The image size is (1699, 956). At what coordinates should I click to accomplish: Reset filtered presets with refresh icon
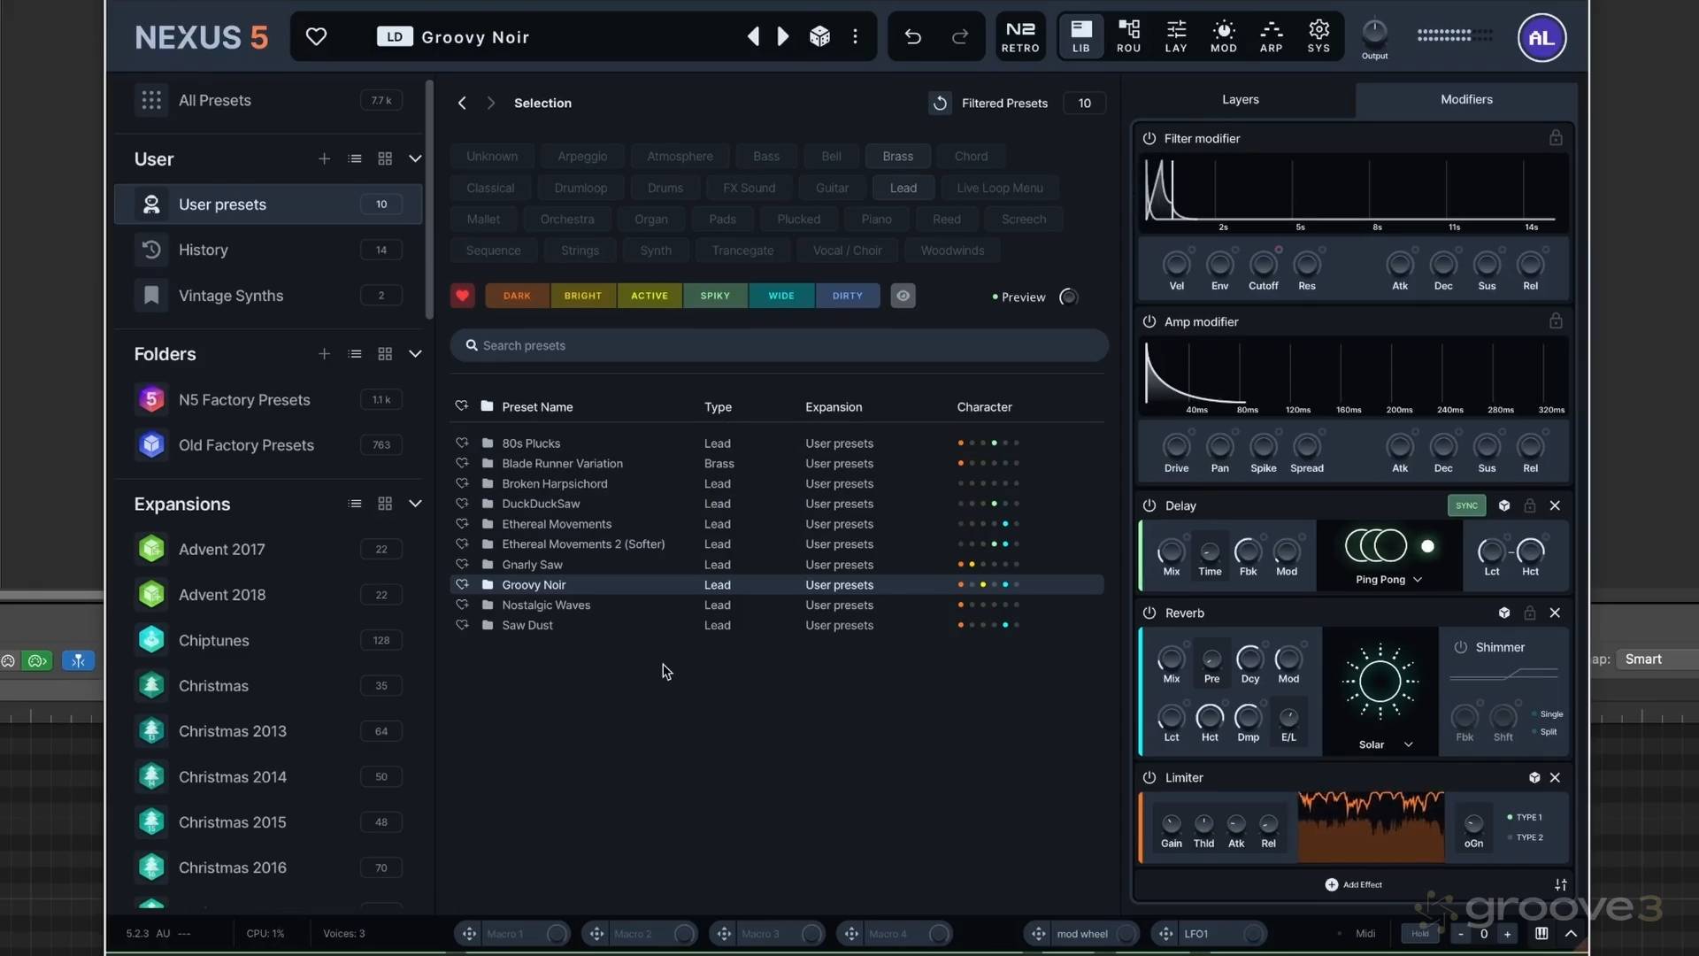940,103
